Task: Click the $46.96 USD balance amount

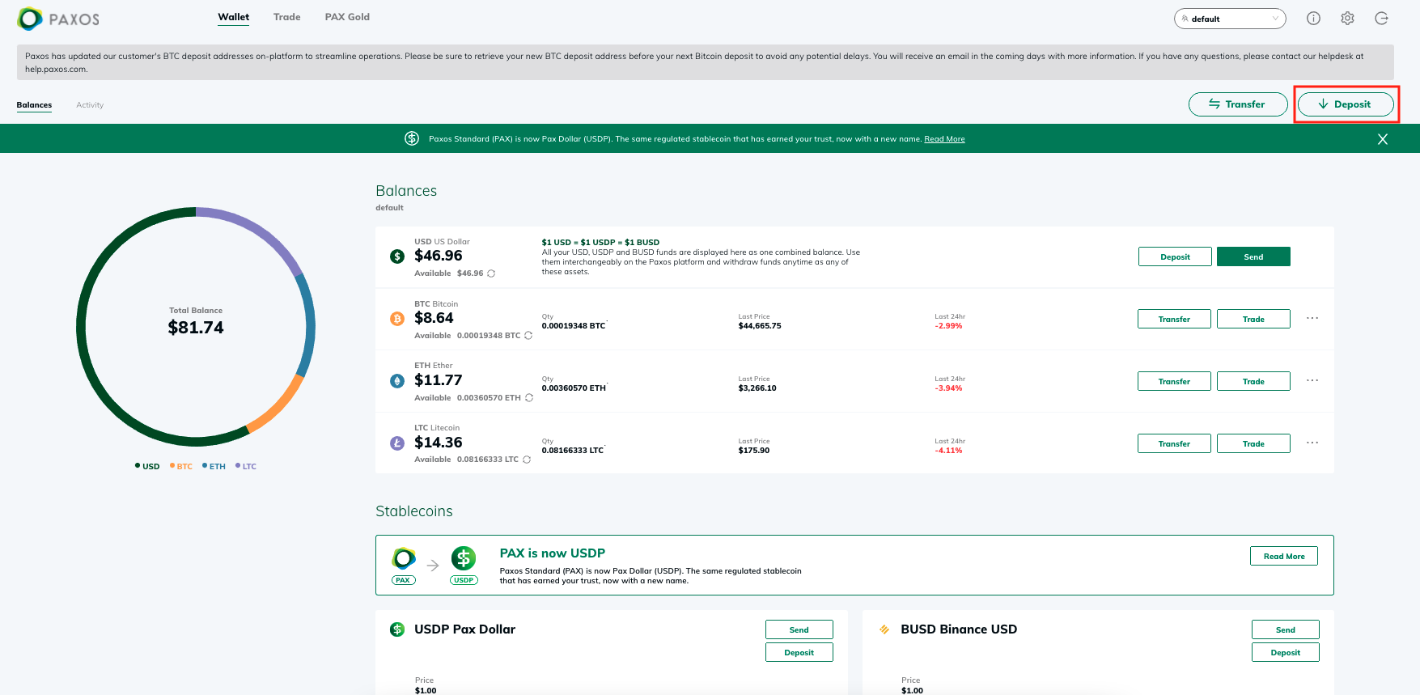Action: pos(439,256)
